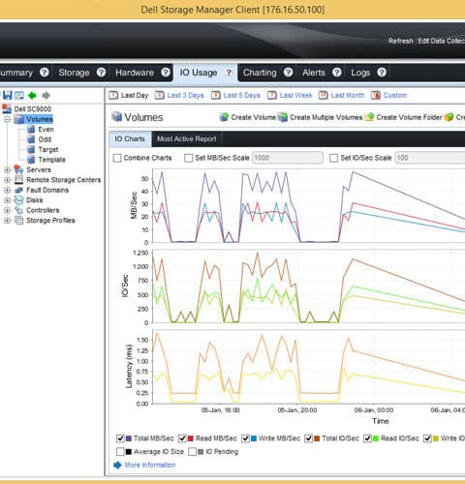Click the purple Total MB/Sec color swatch
The height and width of the screenshot is (484, 465).
[129, 439]
